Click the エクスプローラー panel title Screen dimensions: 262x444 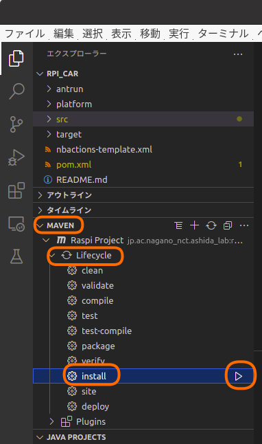77,54
